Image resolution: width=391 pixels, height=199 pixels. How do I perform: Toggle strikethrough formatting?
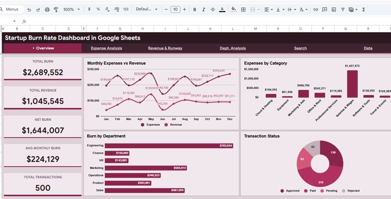(213, 10)
